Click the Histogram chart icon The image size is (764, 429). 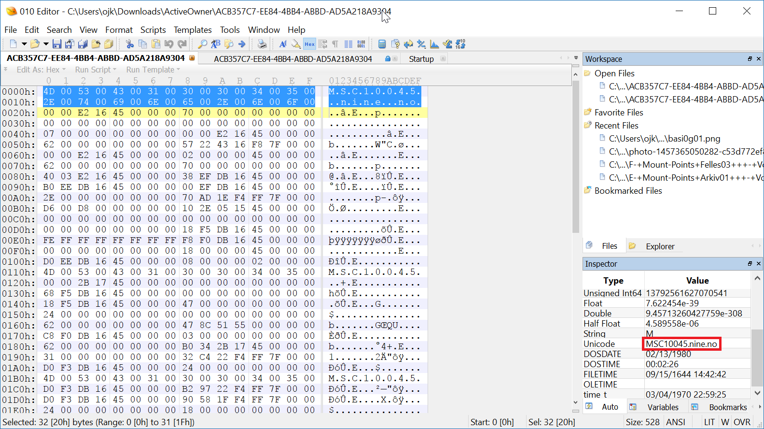point(434,44)
